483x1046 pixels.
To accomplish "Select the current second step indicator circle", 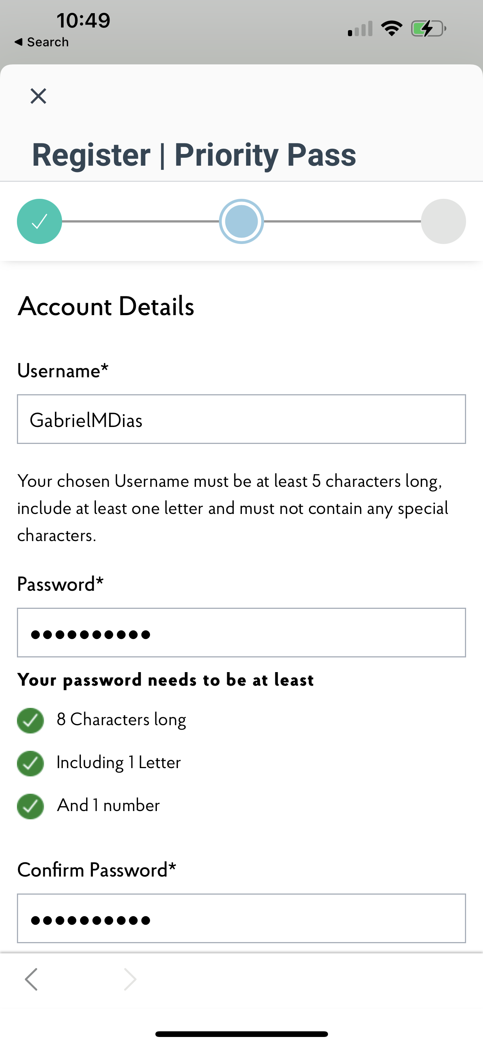I will [x=241, y=221].
